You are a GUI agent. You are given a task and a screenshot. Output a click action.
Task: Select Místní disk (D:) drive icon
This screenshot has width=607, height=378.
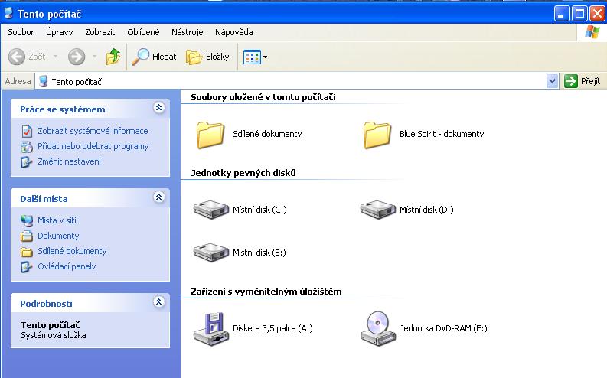(x=378, y=209)
